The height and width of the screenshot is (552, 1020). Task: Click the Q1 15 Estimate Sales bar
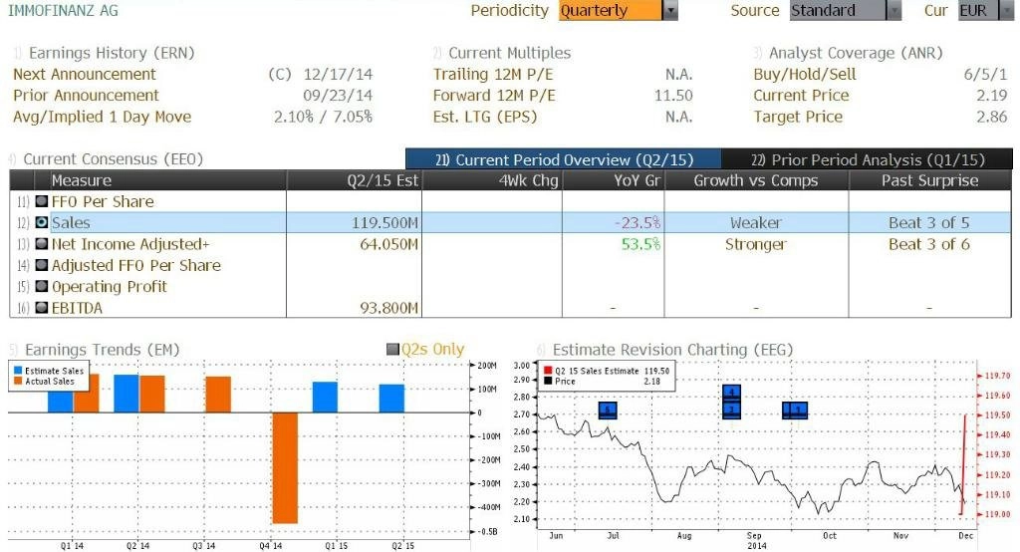325,398
